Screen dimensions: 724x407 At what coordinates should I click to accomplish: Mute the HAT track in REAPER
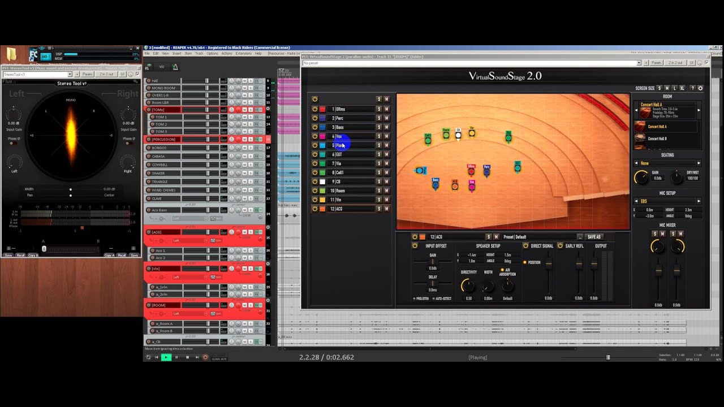[x=244, y=81]
